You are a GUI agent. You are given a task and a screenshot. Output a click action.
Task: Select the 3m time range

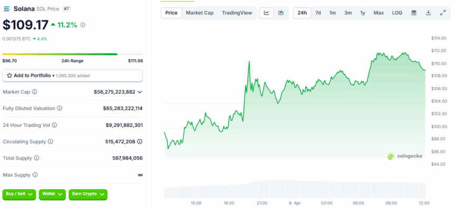pyautogui.click(x=348, y=13)
